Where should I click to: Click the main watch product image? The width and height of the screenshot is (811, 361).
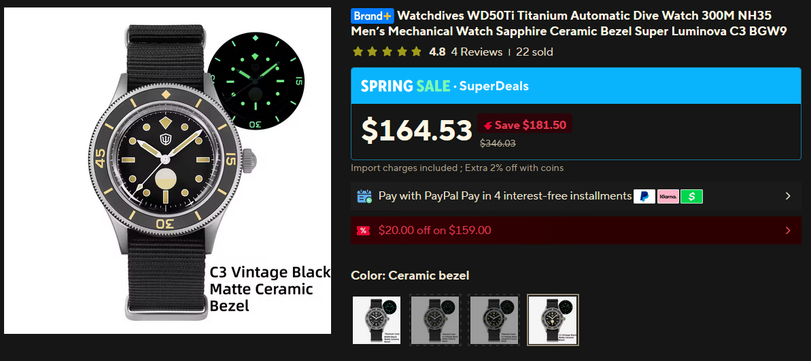[x=168, y=170]
